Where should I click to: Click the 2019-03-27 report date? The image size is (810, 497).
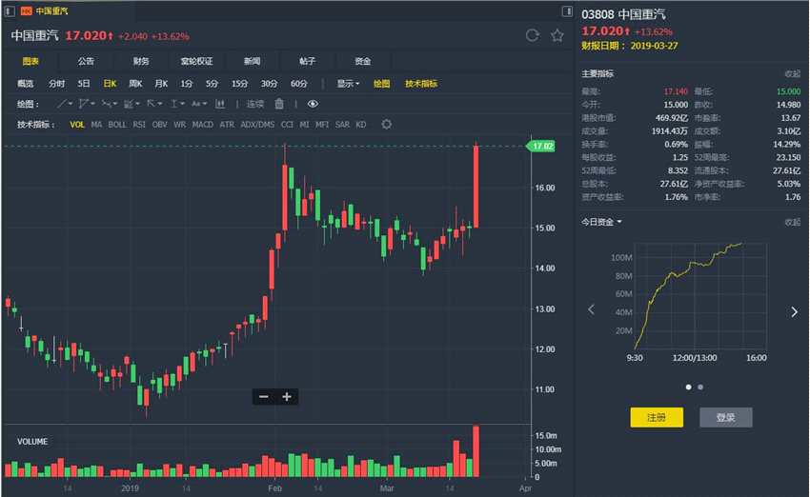654,46
